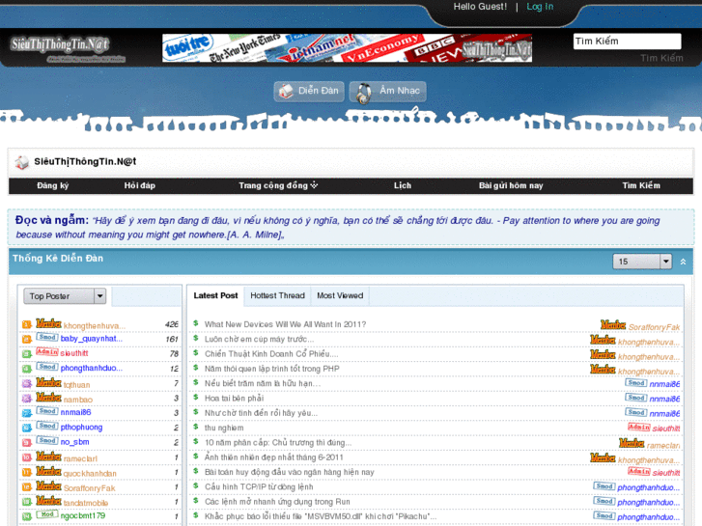Open thread 10 năm phân cấp: Chủ trương thì đúng...
This screenshot has width=702, height=526.
point(278,442)
